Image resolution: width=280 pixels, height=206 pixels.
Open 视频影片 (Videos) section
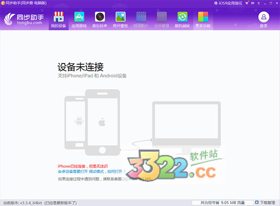(141, 19)
